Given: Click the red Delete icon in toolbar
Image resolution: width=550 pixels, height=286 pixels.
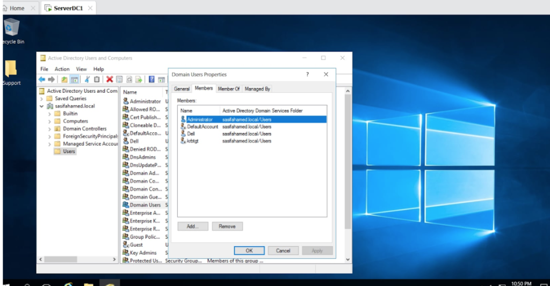Looking at the screenshot, I should click(x=110, y=79).
